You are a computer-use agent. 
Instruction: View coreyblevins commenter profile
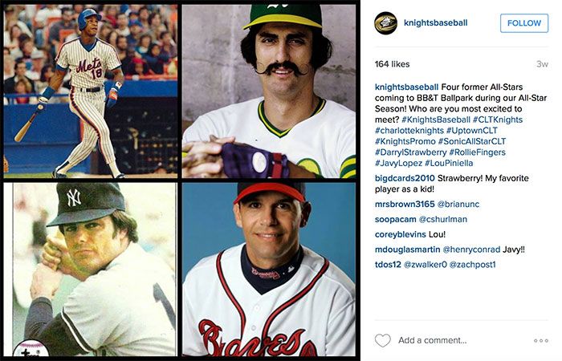coord(401,234)
